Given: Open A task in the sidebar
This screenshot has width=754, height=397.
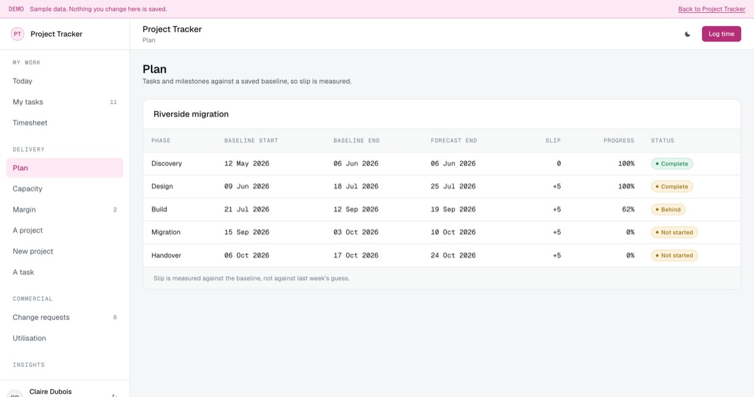Looking at the screenshot, I should [x=65, y=272].
